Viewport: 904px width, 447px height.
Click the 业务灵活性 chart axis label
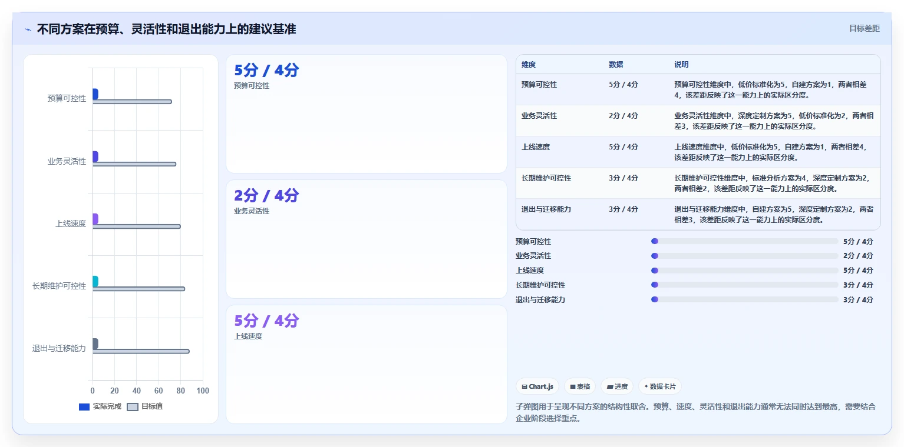pos(67,161)
